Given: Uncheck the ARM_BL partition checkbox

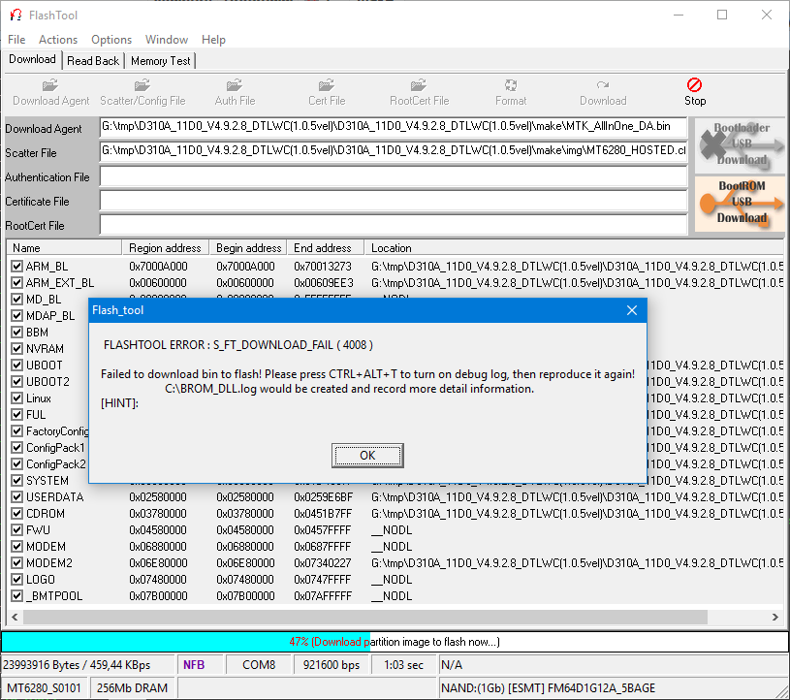Looking at the screenshot, I should pos(16,266).
